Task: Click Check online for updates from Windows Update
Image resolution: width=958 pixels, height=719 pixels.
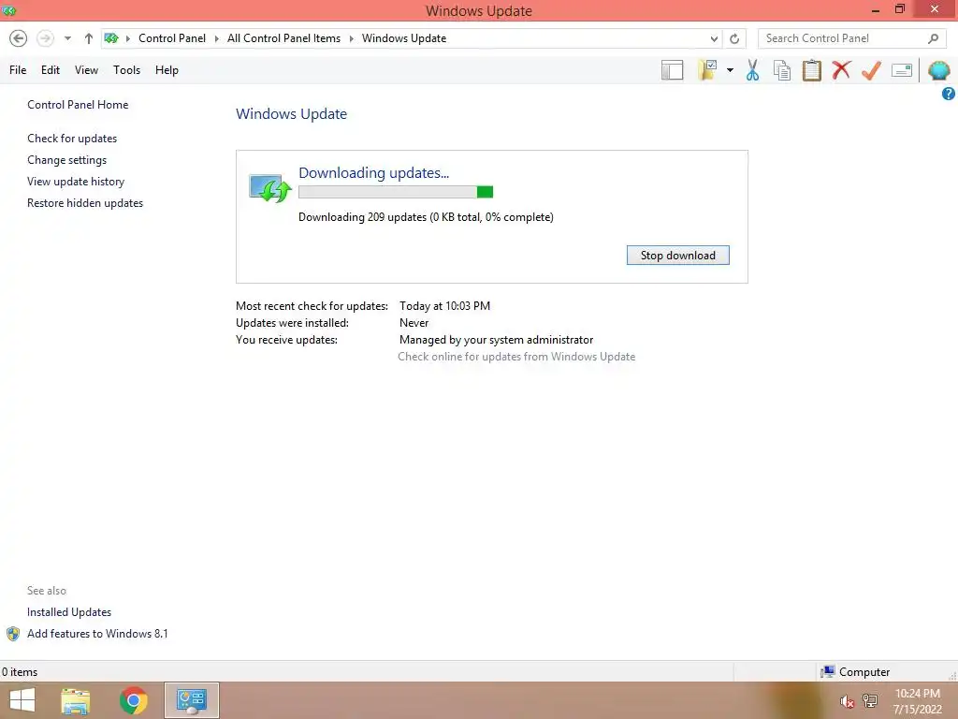Action: (516, 357)
